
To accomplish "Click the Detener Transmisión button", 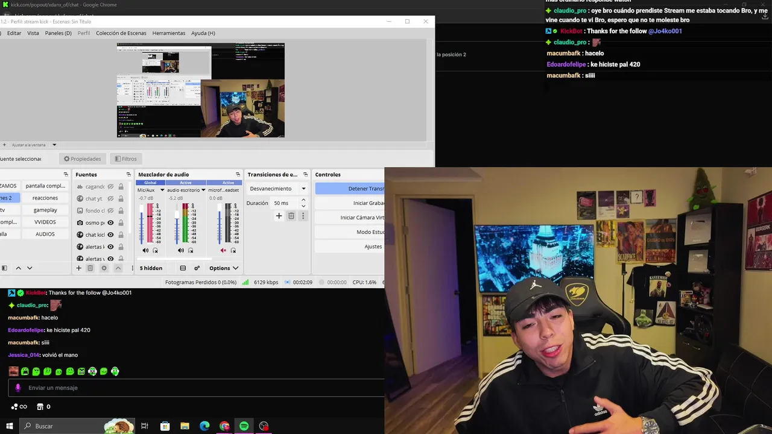I will (350, 189).
